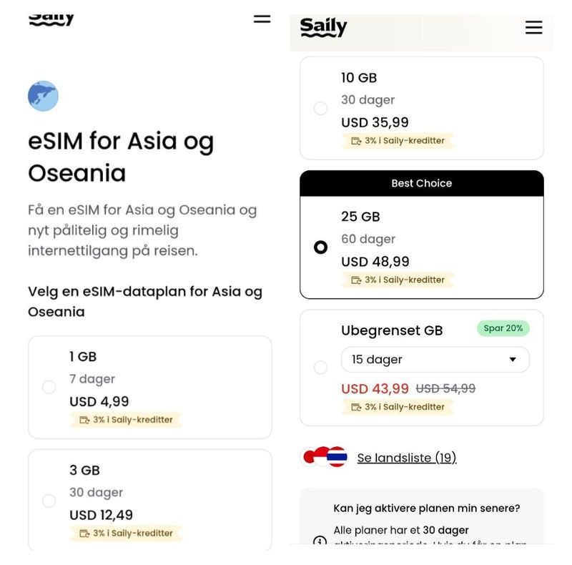Click the Best Choice banner

(x=421, y=183)
